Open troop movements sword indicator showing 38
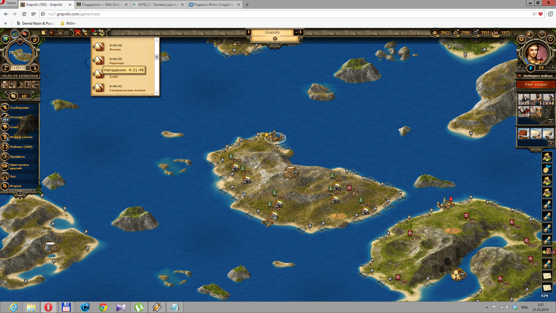The height and width of the screenshot is (313, 556). pyautogui.click(x=94, y=32)
